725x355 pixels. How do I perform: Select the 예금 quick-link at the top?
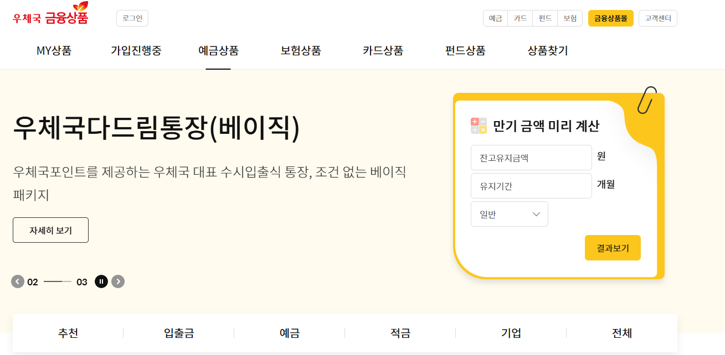[495, 18]
